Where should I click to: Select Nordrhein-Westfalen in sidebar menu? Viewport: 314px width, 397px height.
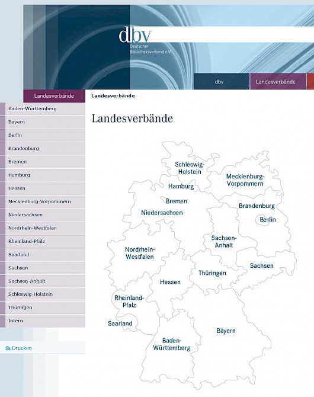43,228
